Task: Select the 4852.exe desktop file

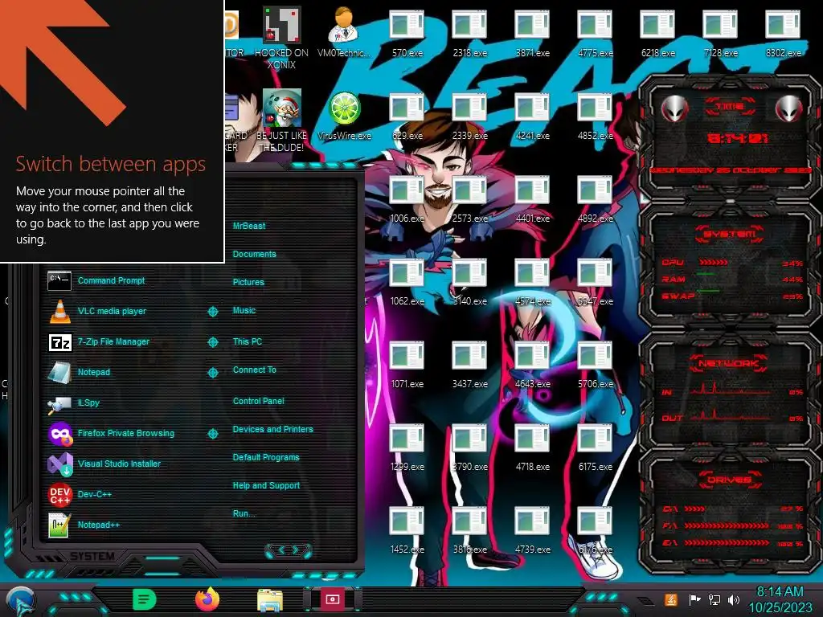Action: 596,116
